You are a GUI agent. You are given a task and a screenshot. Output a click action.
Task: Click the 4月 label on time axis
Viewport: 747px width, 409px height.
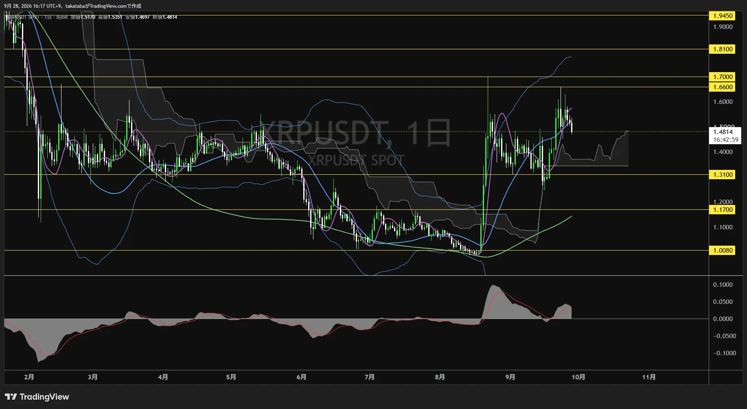(163, 377)
